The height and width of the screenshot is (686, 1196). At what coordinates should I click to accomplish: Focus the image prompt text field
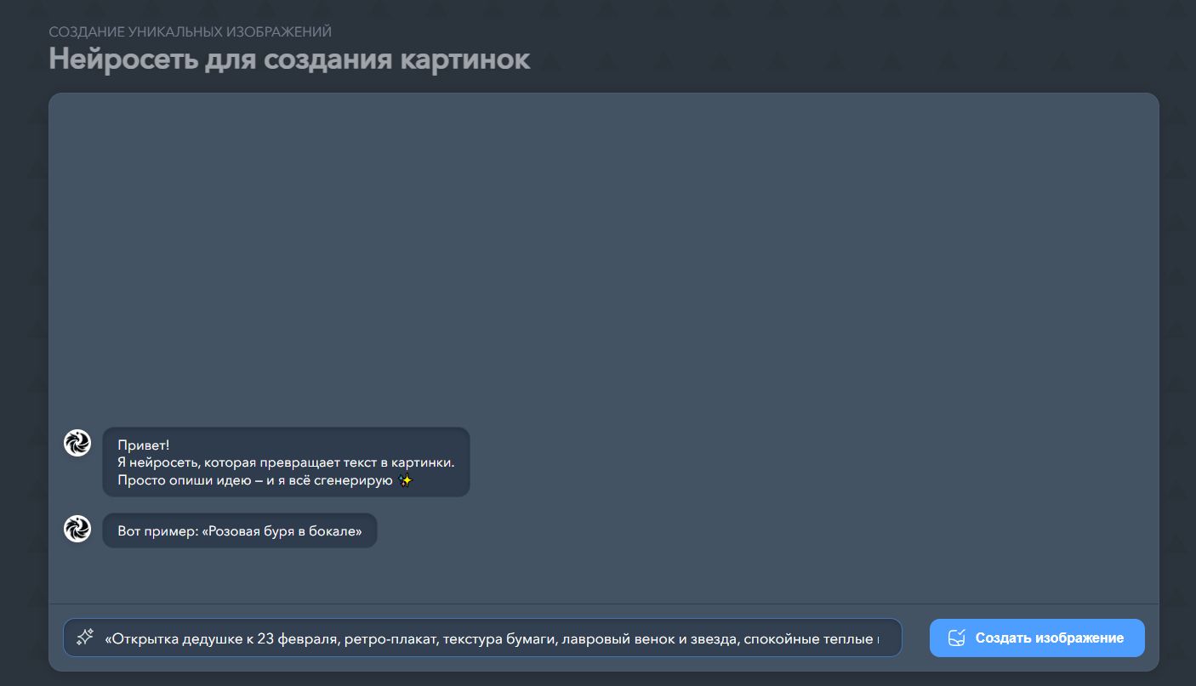pos(482,638)
